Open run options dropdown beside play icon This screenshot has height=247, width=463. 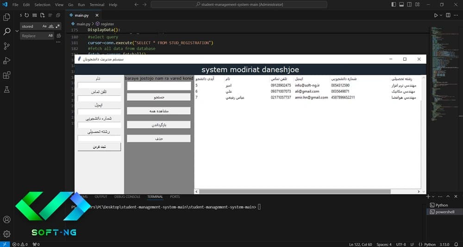click(441, 15)
